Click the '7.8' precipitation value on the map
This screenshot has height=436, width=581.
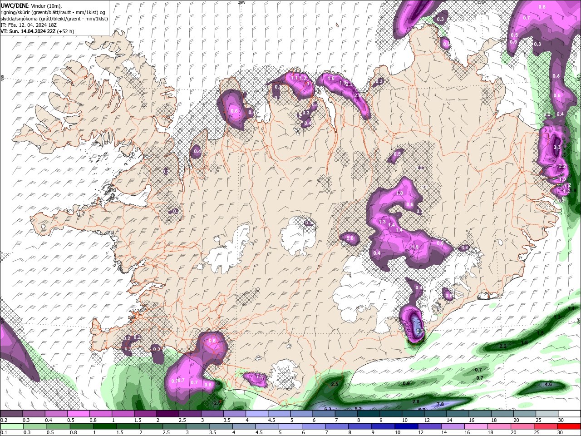pos(440,404)
